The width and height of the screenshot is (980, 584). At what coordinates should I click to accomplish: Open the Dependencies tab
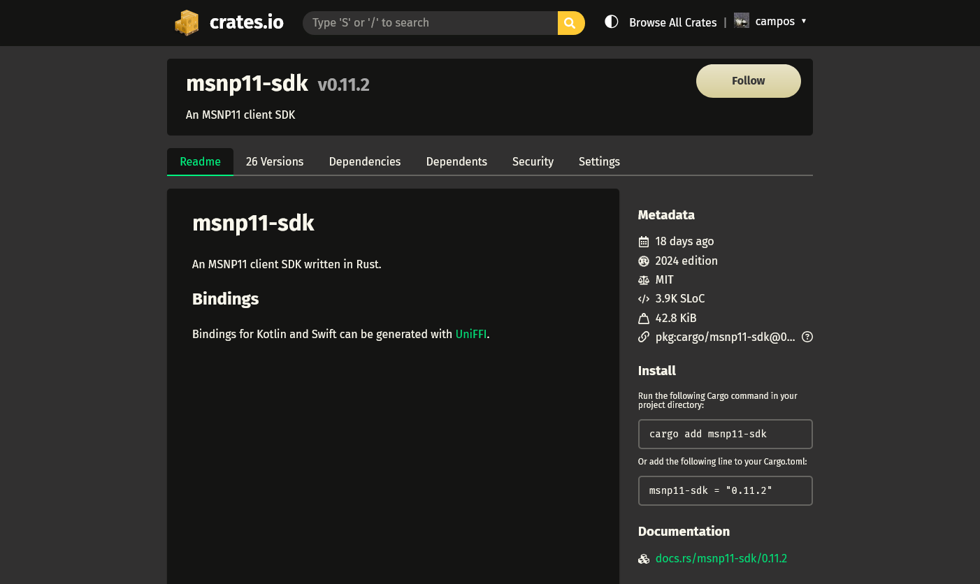(365, 161)
